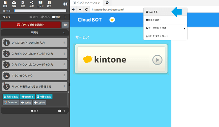Collapse the side panel with double chevron
This screenshot has height=127, width=219.
coord(65,4)
